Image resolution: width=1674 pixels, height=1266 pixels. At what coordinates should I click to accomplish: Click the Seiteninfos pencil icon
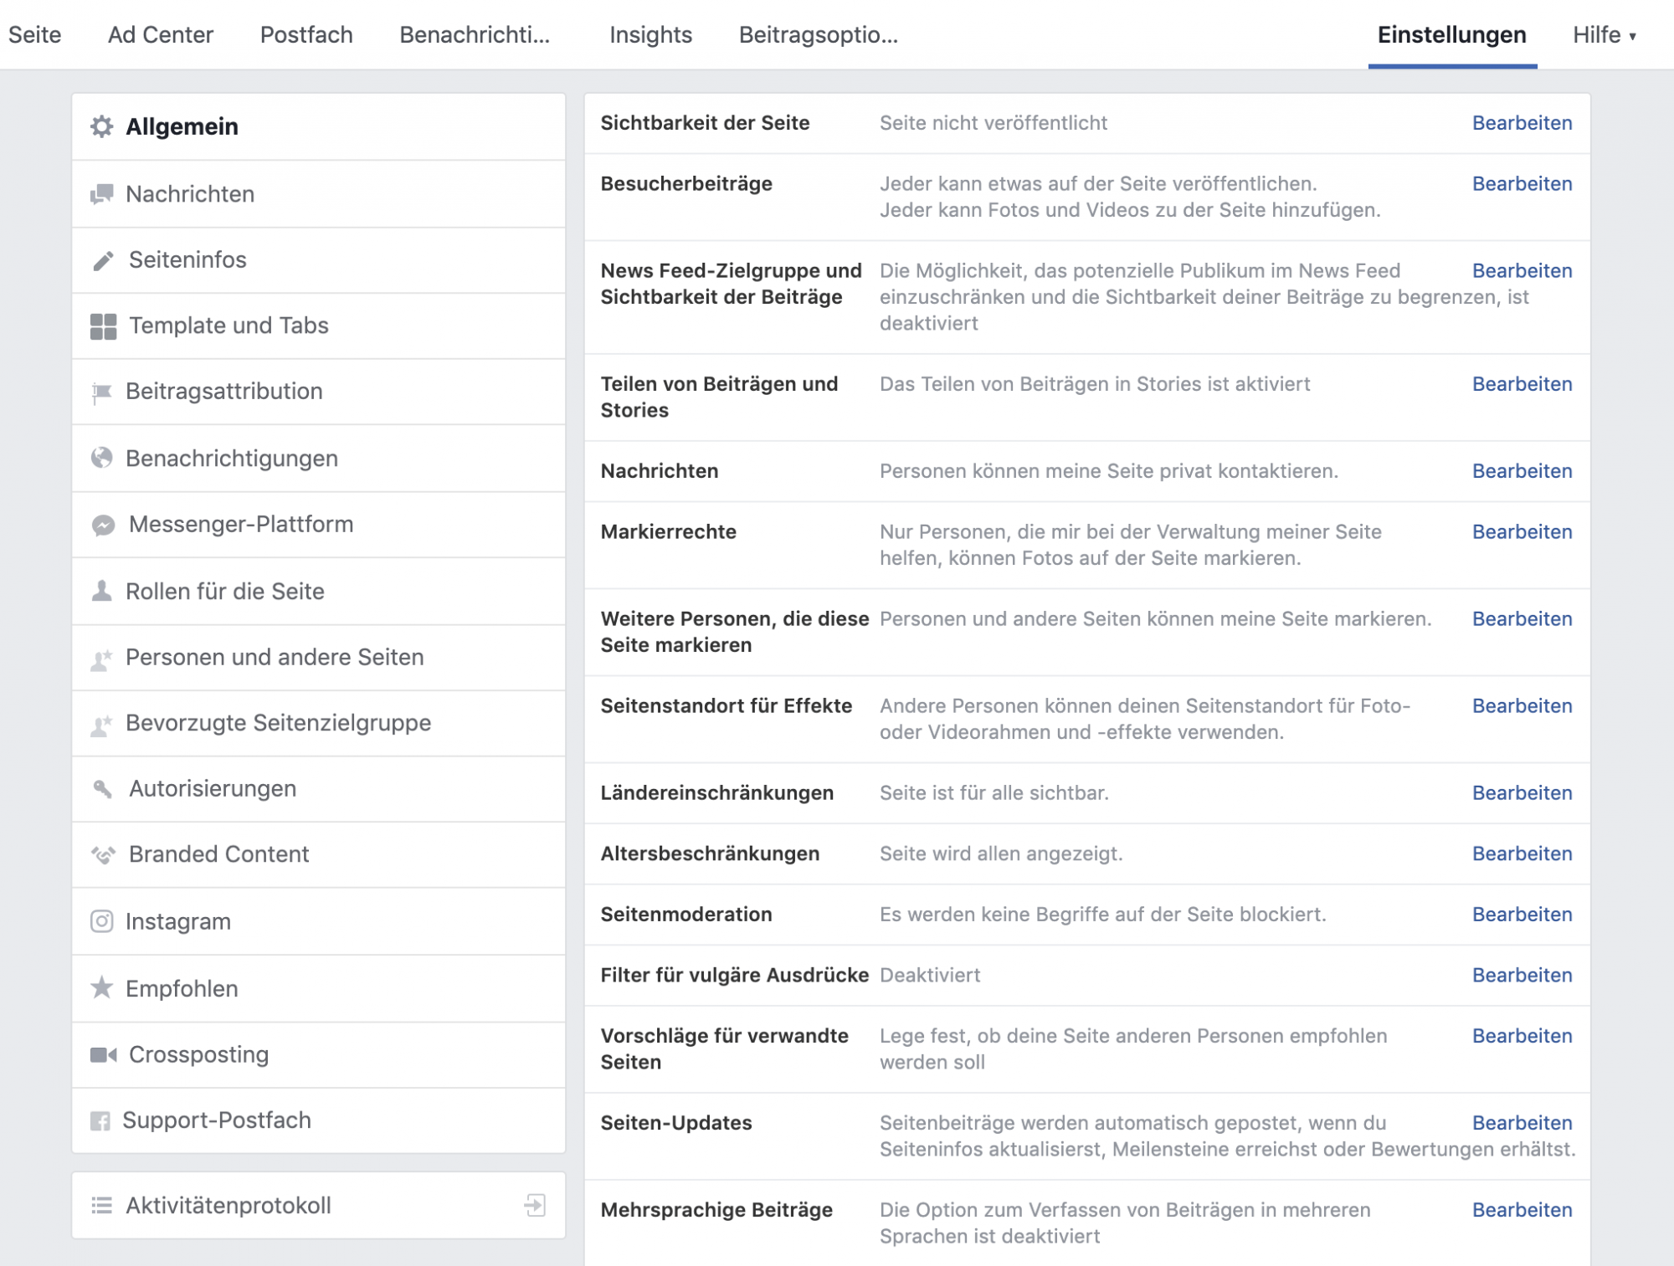coord(103,260)
